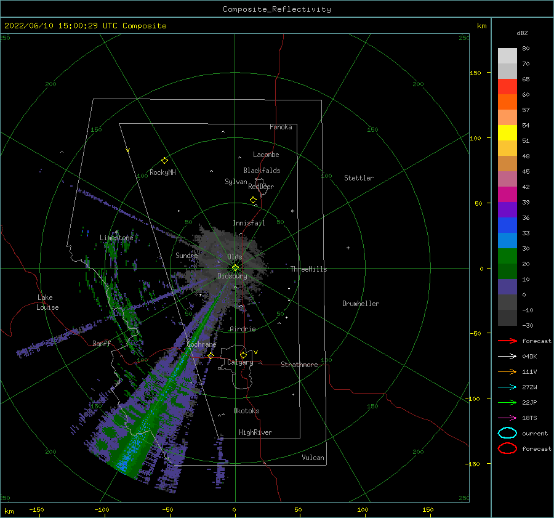Click the Lacombe city label

266,155
